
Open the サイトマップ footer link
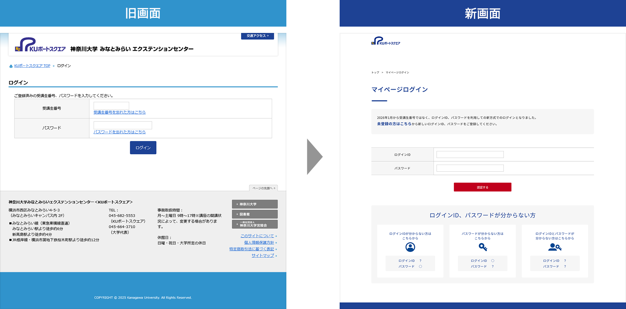click(x=263, y=256)
